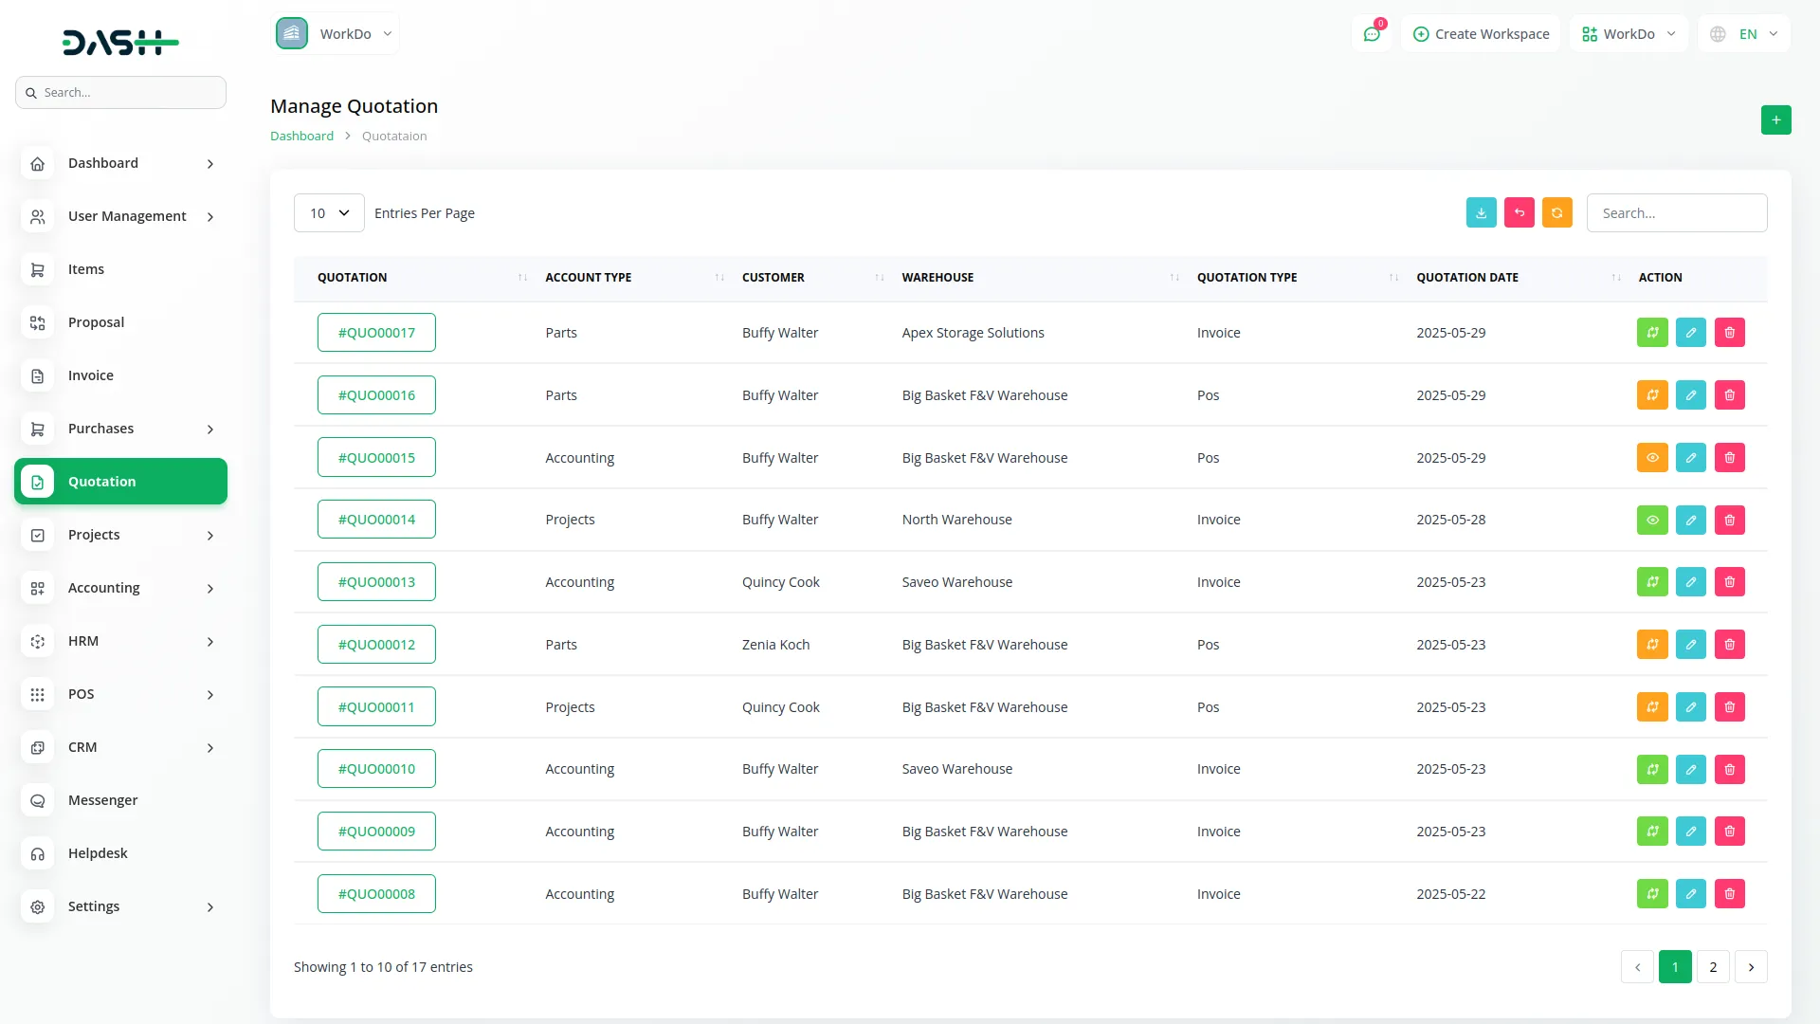This screenshot has height=1024, width=1820.
Task: Click the green eye icon for #QUO00014
Action: point(1651,520)
